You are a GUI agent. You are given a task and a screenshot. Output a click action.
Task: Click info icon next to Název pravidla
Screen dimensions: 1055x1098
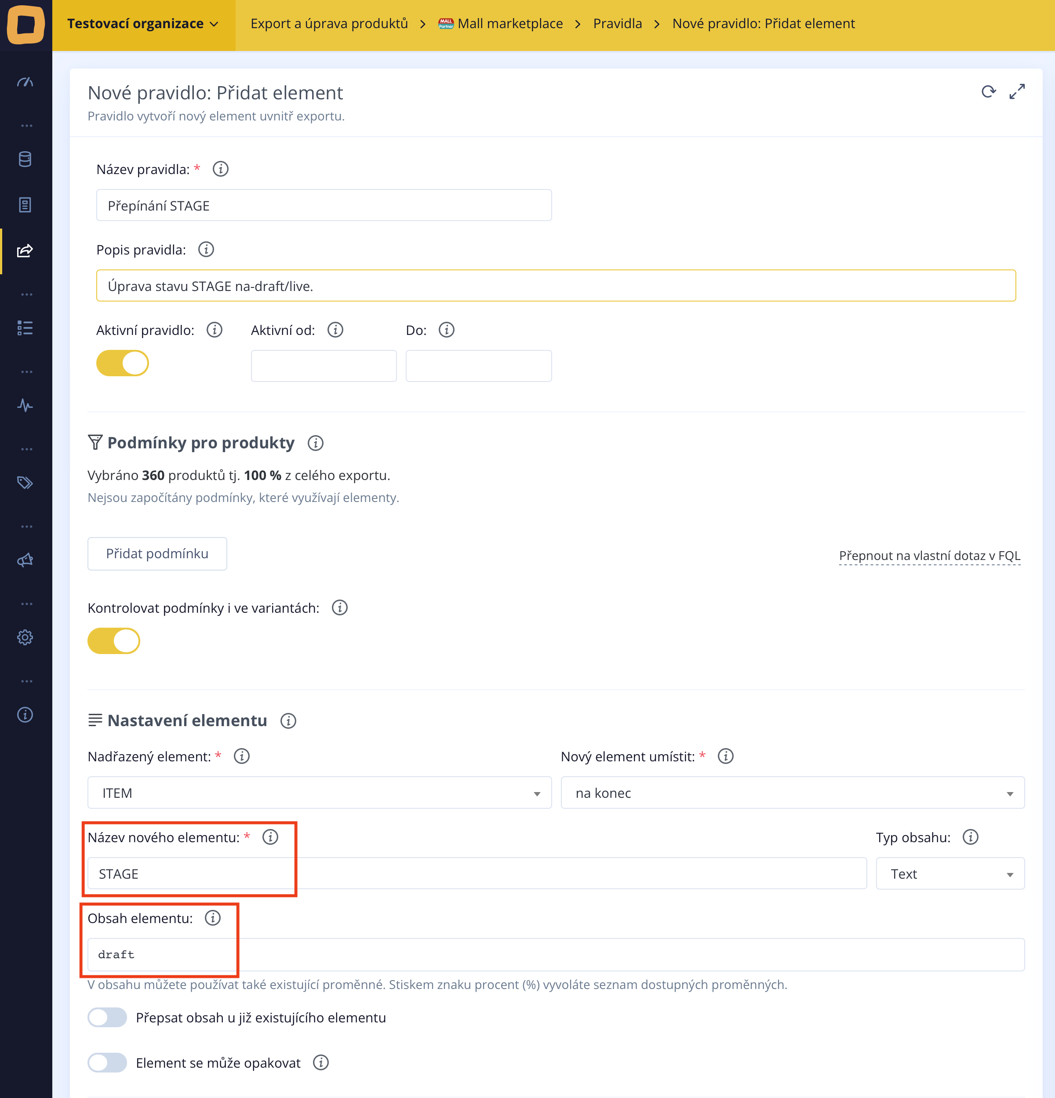click(x=221, y=169)
